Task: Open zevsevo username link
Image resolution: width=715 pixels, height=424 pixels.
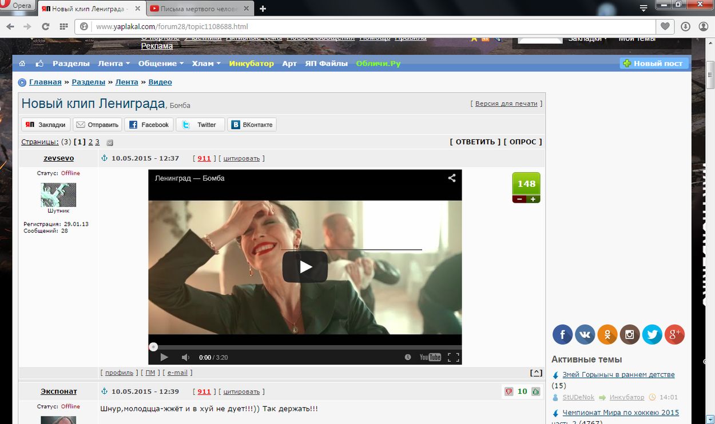Action: (58, 158)
